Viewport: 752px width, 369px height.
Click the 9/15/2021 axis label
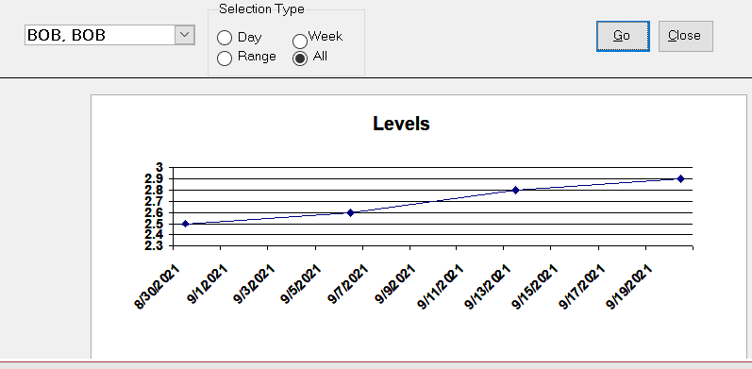pos(535,287)
